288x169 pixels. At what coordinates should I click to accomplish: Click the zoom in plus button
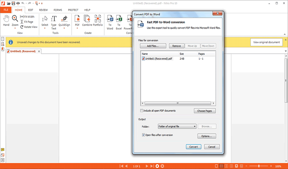point(271,166)
